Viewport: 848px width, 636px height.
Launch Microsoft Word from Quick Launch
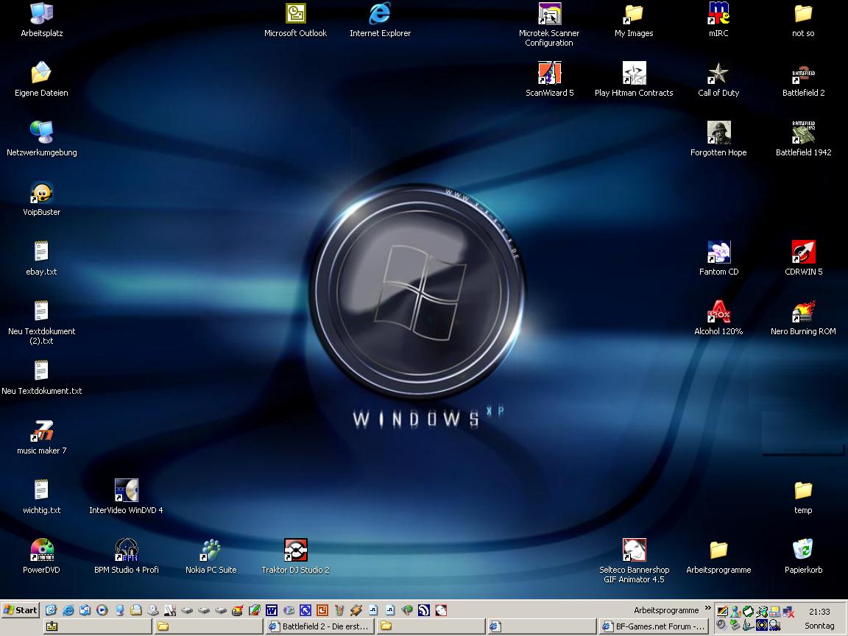pos(272,610)
